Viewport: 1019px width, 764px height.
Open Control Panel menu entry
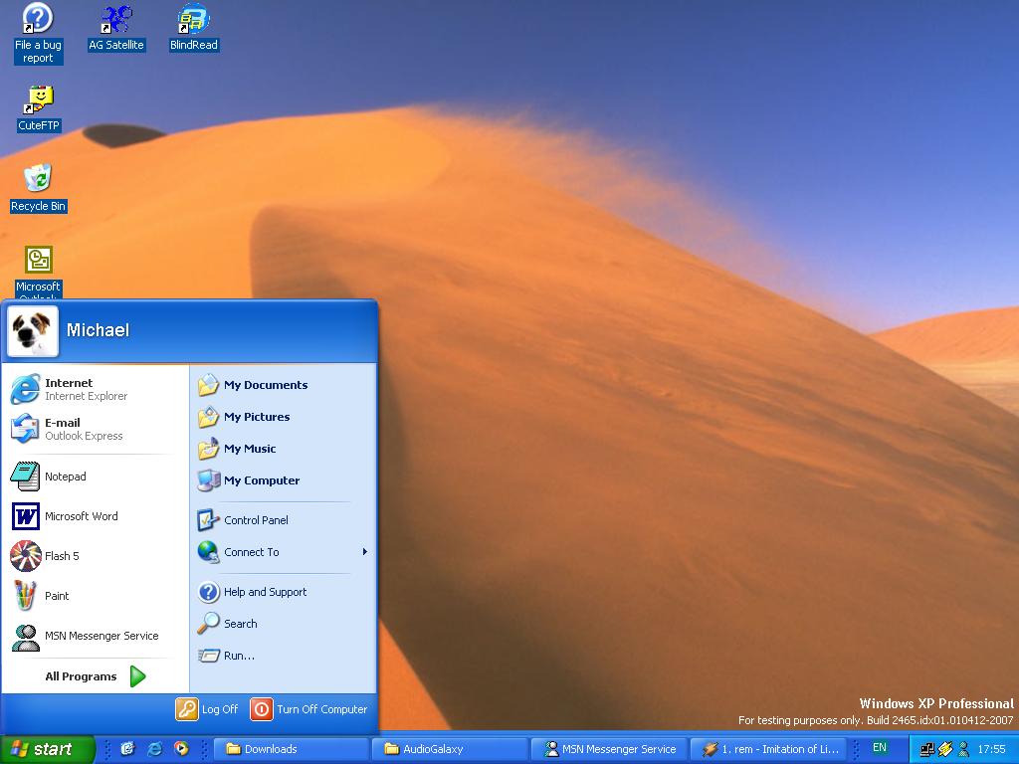coord(255,520)
